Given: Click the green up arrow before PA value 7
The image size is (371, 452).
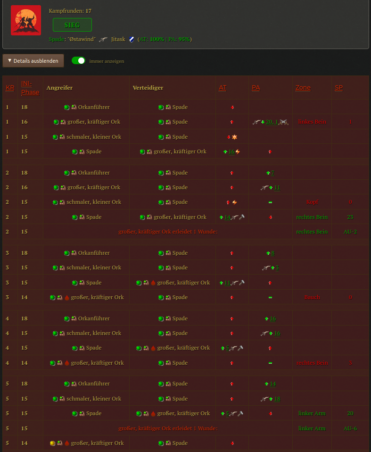Looking at the screenshot, I should [268, 173].
